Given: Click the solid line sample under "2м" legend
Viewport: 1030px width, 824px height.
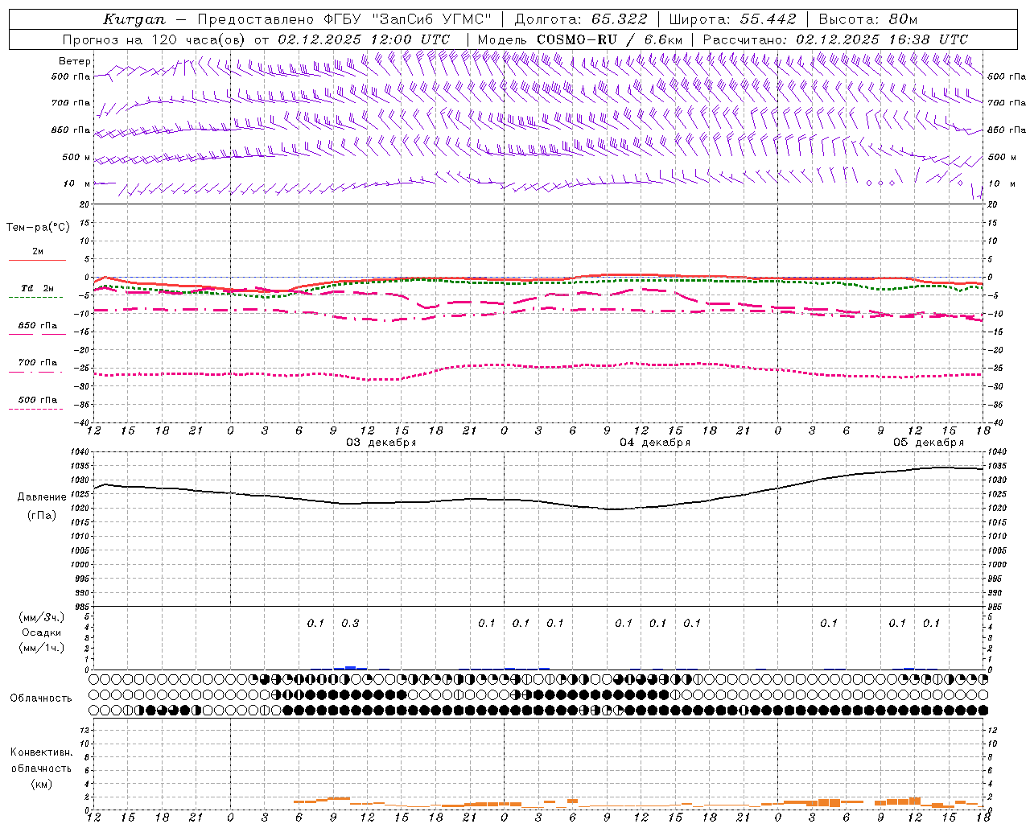Looking at the screenshot, I should [37, 260].
